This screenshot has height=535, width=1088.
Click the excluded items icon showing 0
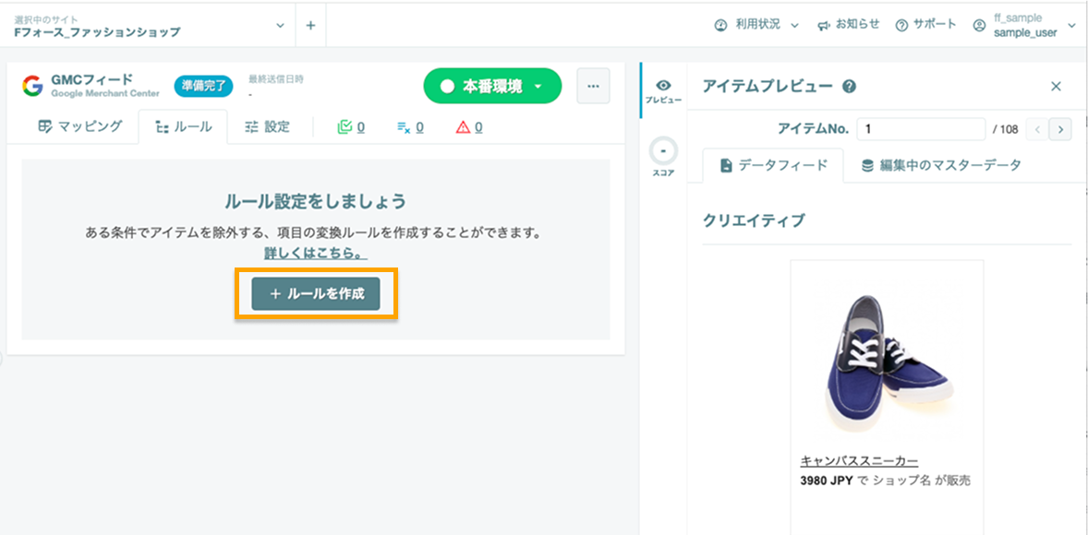405,127
